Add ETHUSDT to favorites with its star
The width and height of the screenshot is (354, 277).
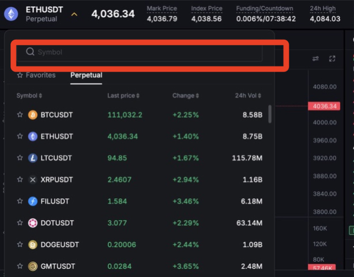point(20,136)
